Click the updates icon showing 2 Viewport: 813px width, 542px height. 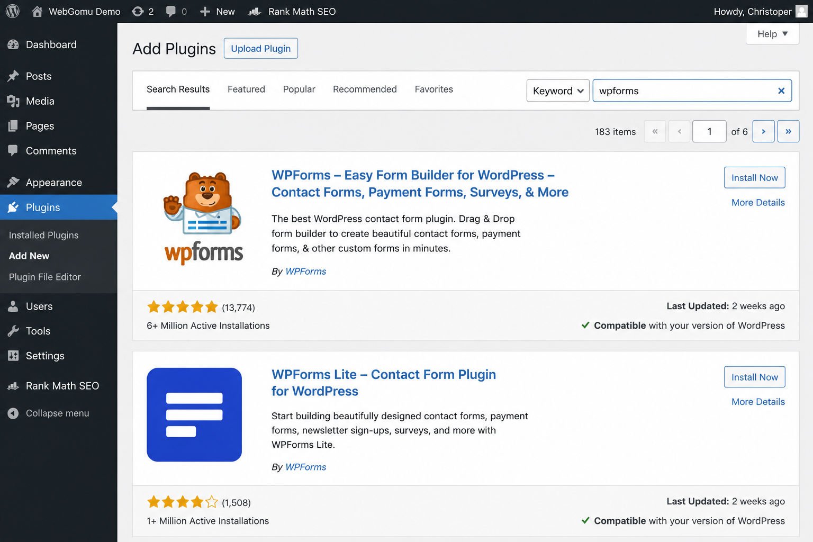(138, 11)
